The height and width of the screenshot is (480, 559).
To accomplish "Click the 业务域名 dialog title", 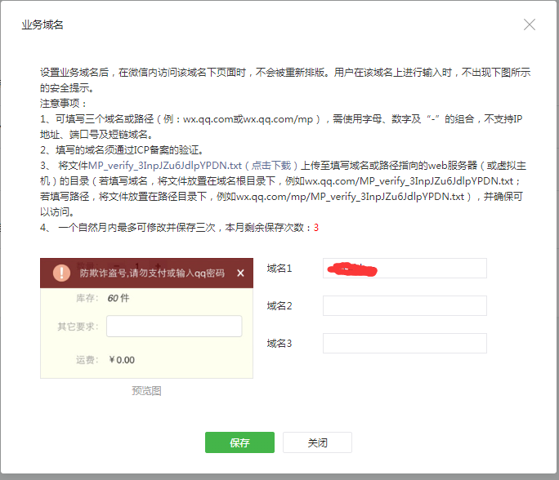I will click(42, 24).
